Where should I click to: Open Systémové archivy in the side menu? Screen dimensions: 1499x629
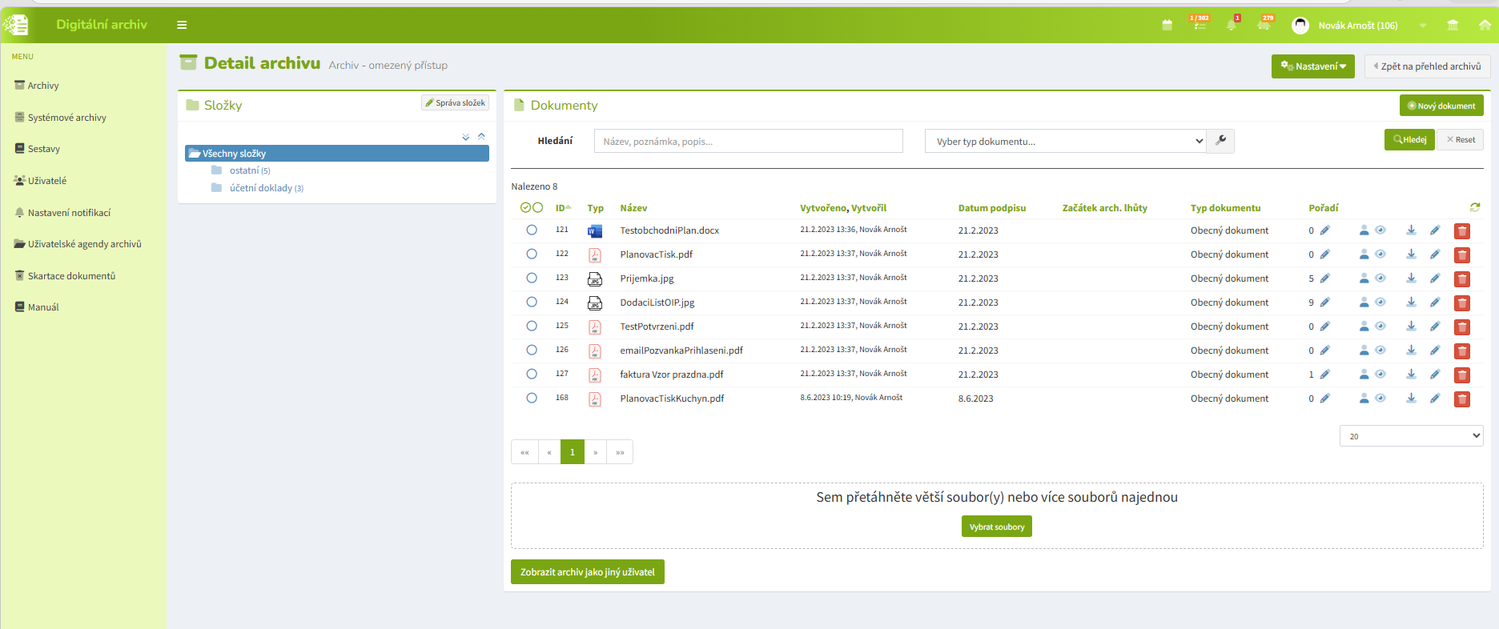tap(66, 118)
